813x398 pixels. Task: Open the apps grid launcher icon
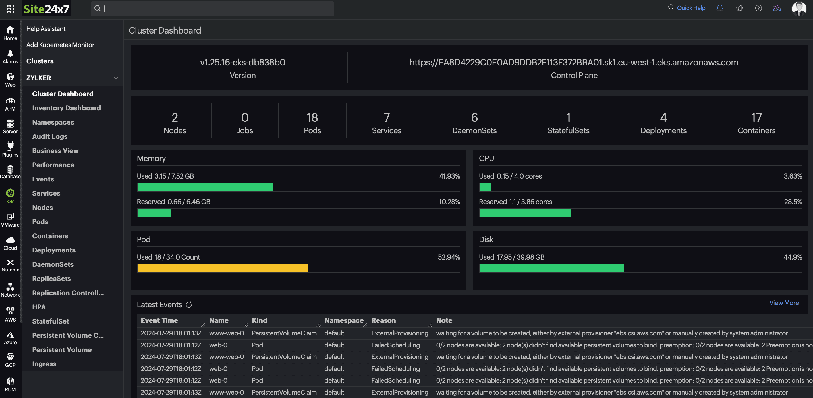(10, 9)
